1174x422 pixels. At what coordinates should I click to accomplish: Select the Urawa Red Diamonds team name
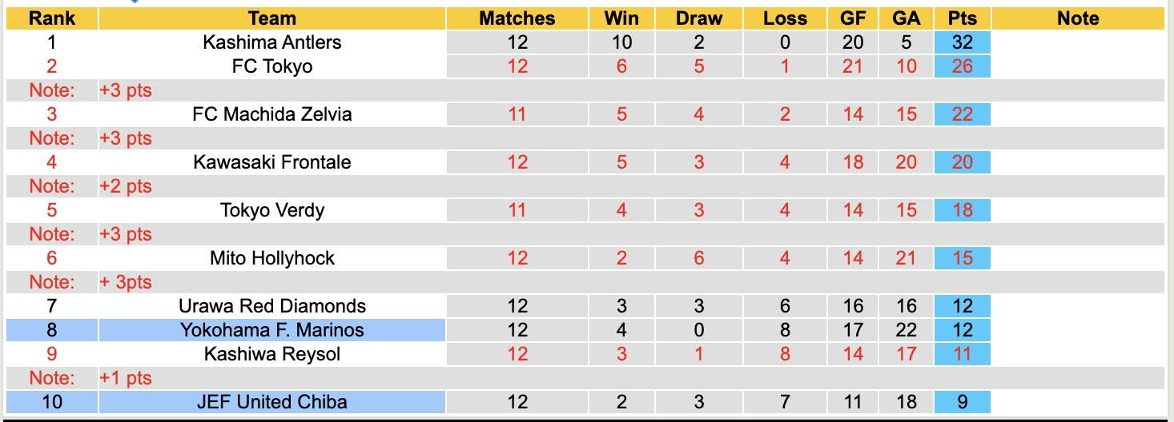[x=271, y=306]
